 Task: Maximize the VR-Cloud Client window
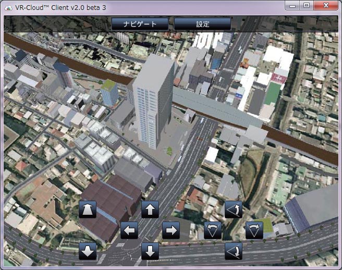pos(307,5)
